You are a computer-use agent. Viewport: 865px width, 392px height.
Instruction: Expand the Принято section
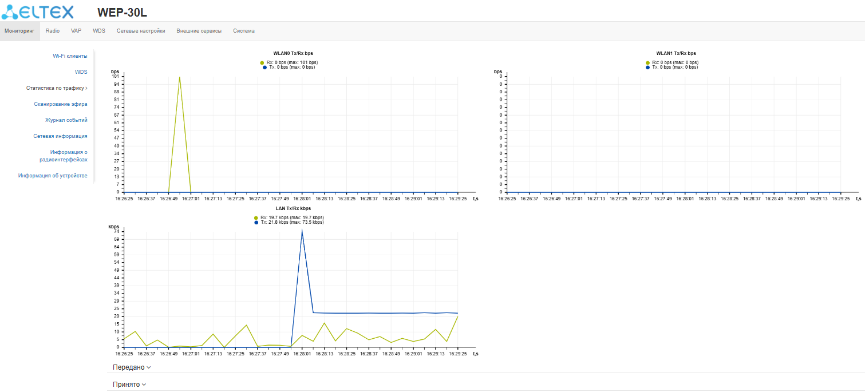click(129, 385)
